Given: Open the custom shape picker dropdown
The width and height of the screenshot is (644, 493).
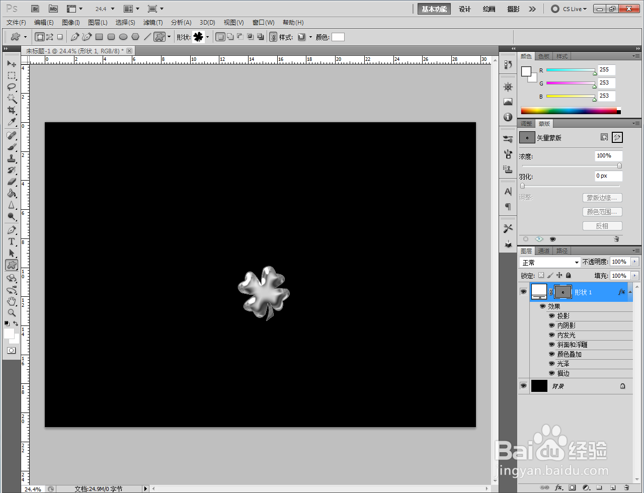Looking at the screenshot, I should point(207,37).
